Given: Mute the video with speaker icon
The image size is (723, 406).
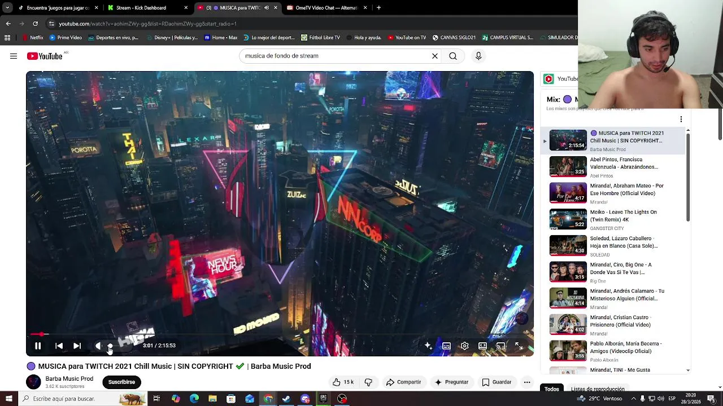Looking at the screenshot, I should click(x=98, y=346).
